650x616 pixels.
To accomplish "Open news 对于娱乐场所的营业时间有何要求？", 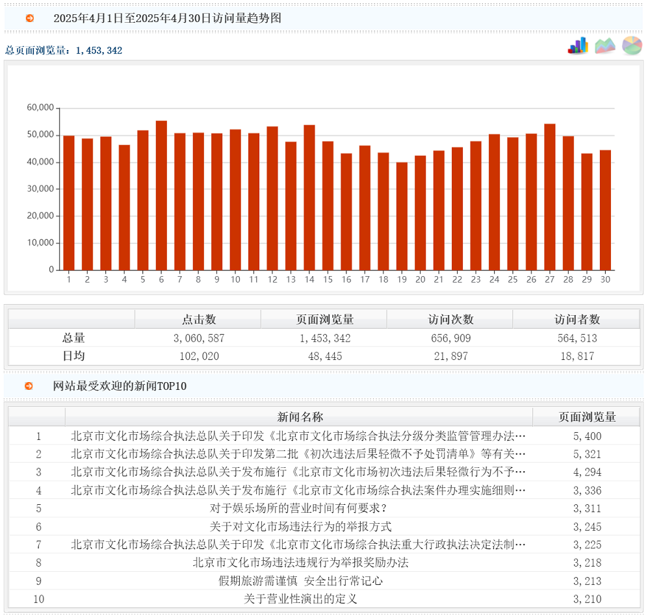I will tap(298, 508).
